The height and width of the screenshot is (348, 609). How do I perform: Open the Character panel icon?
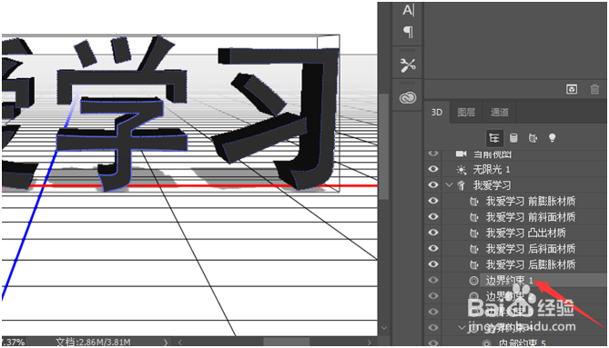click(x=408, y=11)
